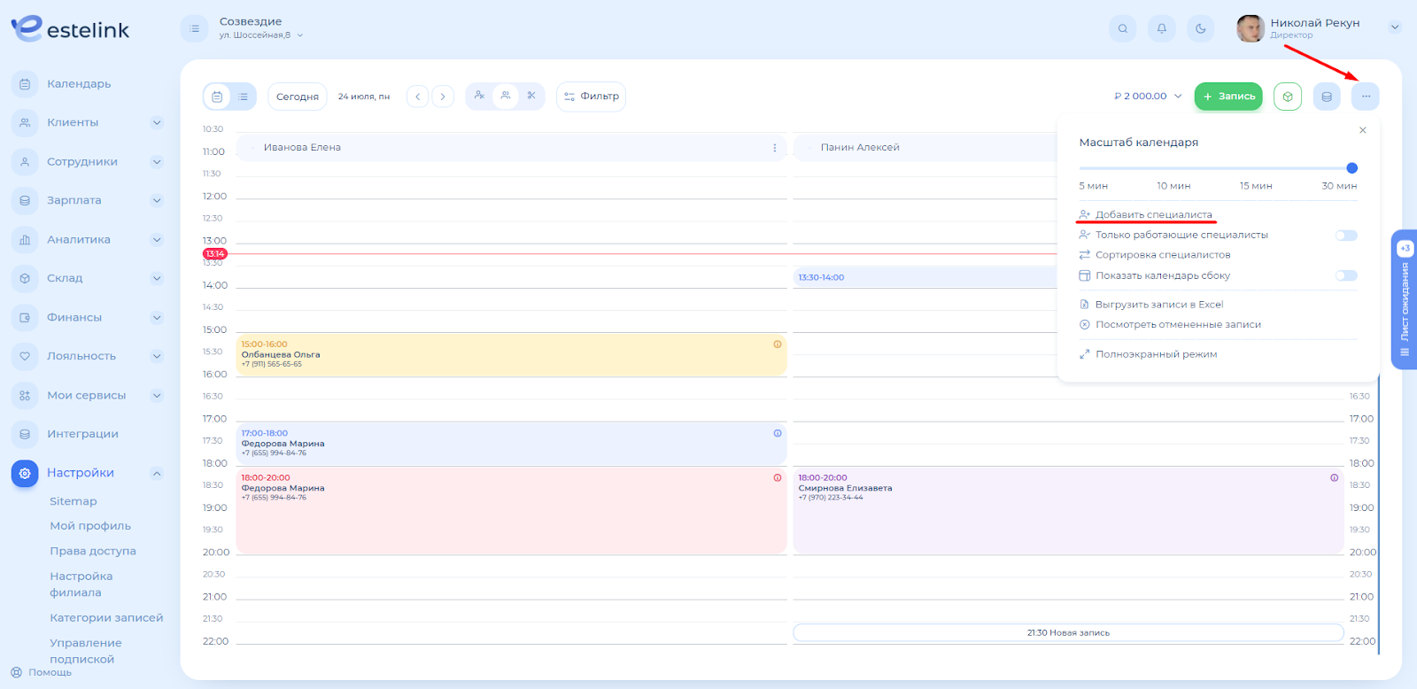Expand the Клиенты sidebar section
The width and height of the screenshot is (1417, 689).
pyautogui.click(x=157, y=123)
